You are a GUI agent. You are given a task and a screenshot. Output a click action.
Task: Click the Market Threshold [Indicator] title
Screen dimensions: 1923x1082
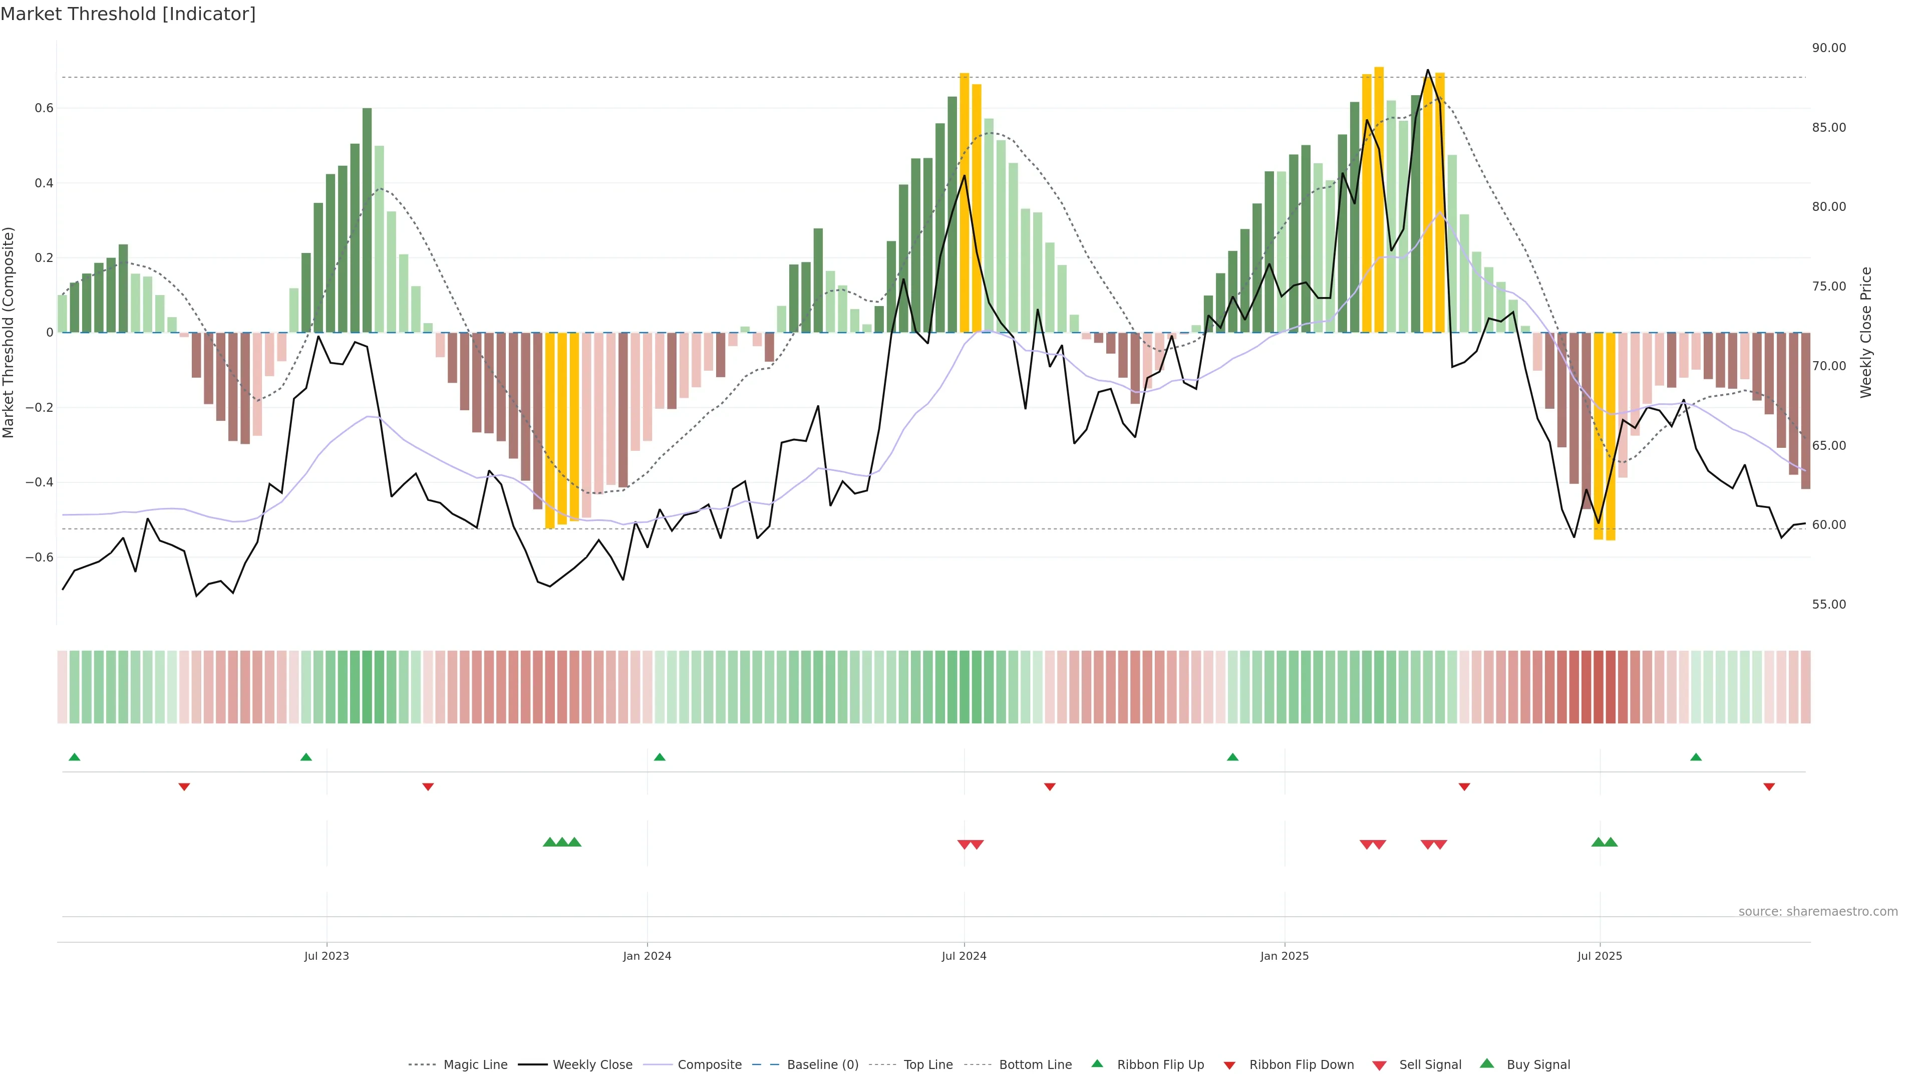point(128,14)
